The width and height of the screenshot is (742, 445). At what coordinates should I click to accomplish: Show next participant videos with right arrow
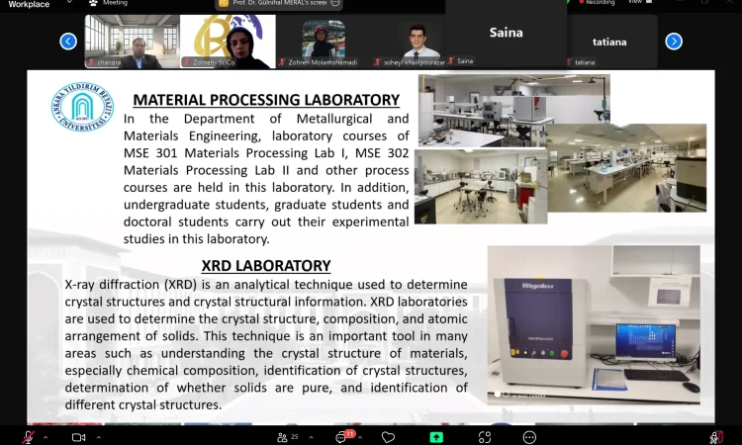click(674, 42)
